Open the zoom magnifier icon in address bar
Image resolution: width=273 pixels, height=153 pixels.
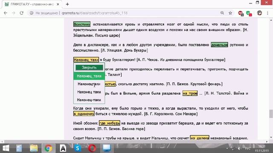(x=222, y=13)
